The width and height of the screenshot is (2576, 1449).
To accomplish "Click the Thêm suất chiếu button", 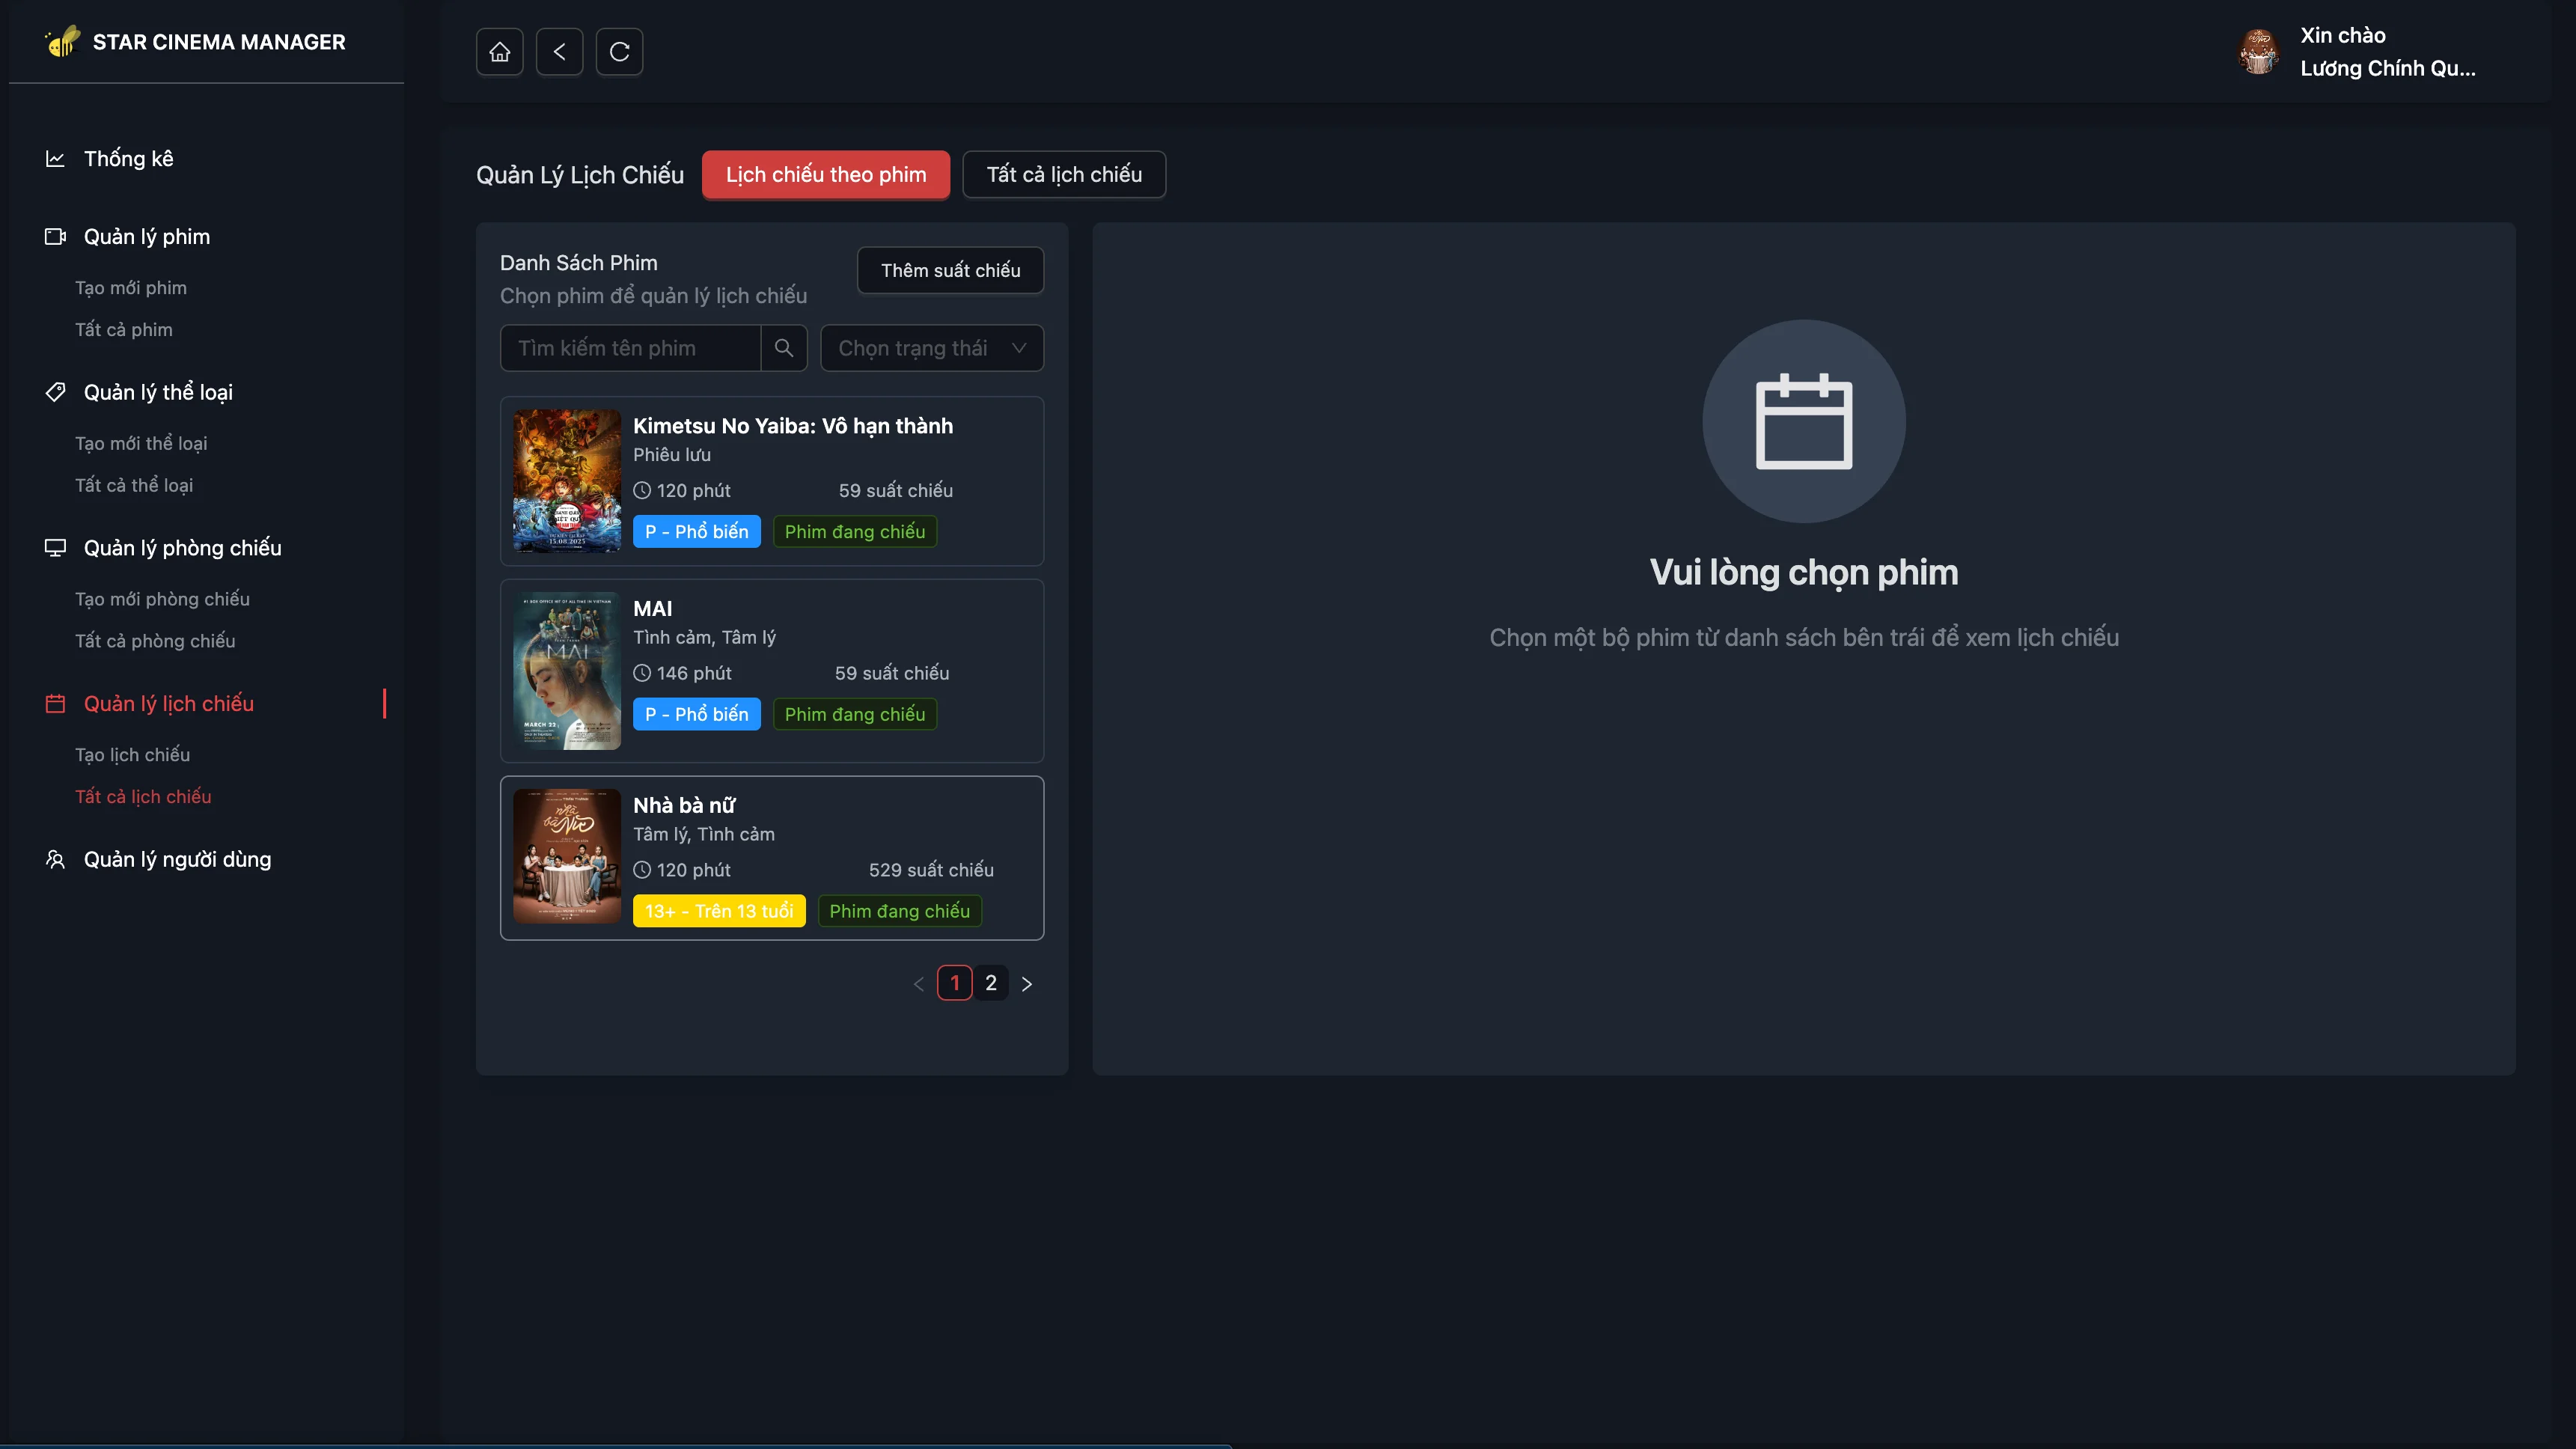I will (x=949, y=270).
